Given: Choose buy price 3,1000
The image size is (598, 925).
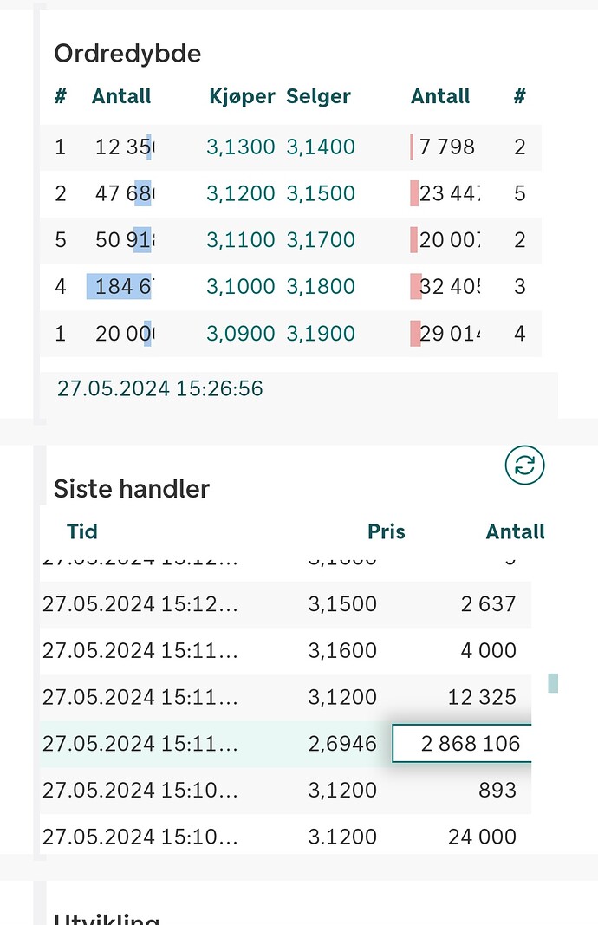Looking at the screenshot, I should tap(241, 287).
